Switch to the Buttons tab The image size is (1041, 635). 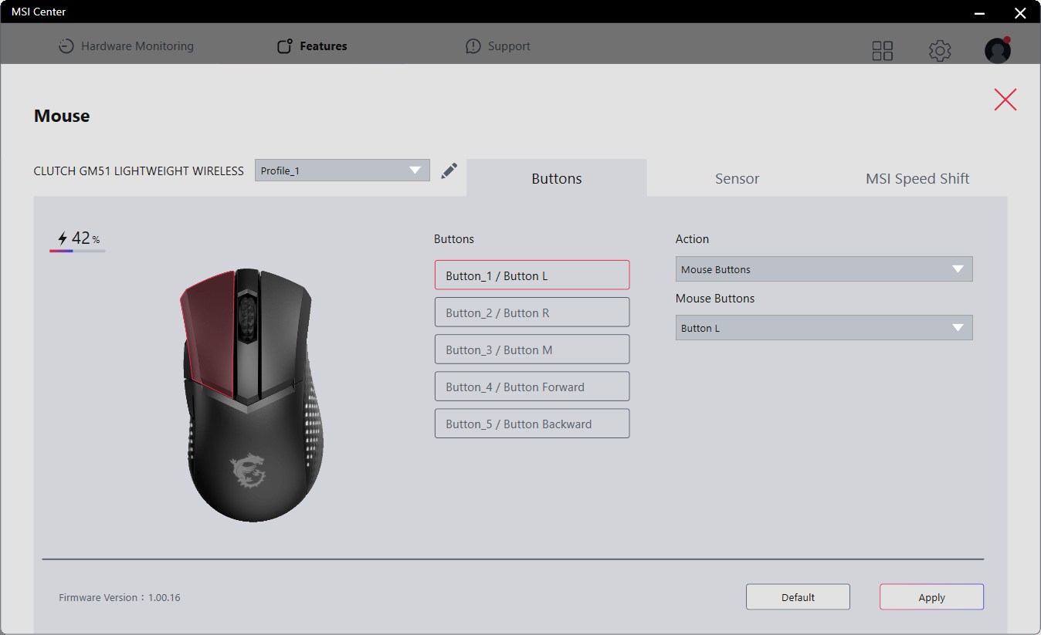pos(557,178)
